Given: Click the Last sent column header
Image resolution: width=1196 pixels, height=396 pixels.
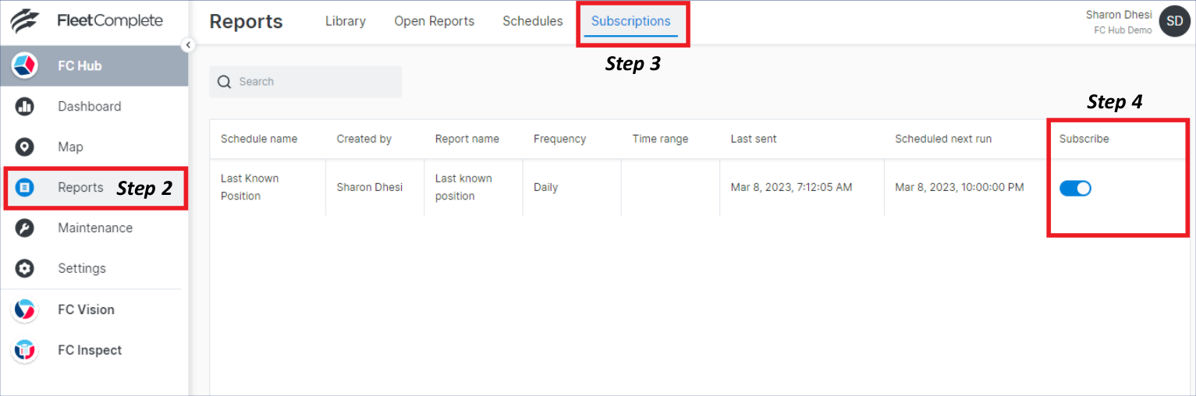Looking at the screenshot, I should [x=754, y=139].
